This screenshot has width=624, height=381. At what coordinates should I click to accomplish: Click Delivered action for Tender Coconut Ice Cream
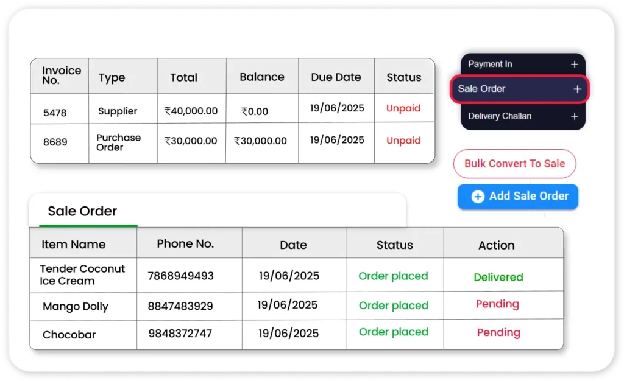coord(498,277)
